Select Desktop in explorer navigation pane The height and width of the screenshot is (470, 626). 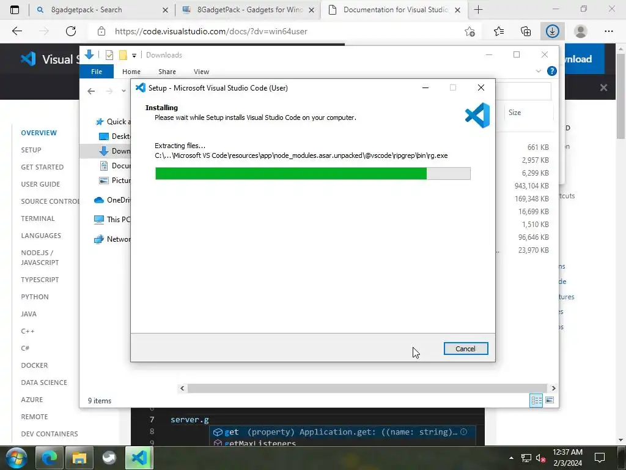pos(114,136)
